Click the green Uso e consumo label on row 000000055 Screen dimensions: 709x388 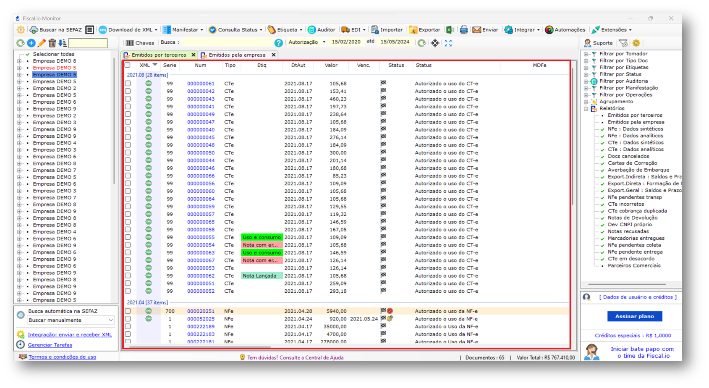point(262,237)
